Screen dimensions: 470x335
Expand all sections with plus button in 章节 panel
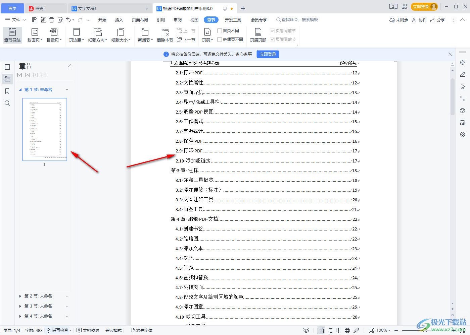36,75
